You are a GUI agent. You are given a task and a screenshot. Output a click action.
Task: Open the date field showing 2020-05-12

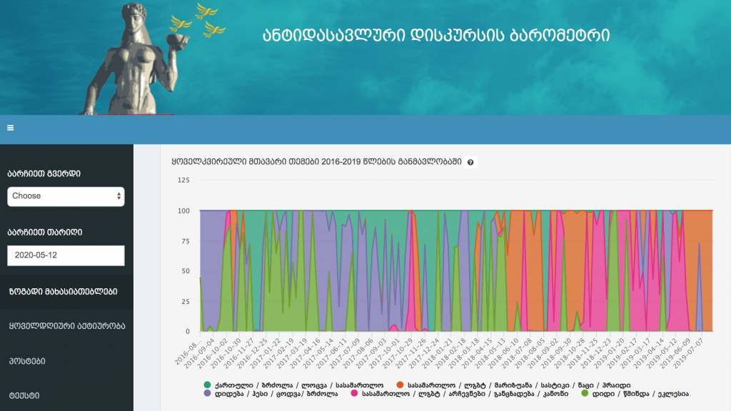tap(66, 255)
